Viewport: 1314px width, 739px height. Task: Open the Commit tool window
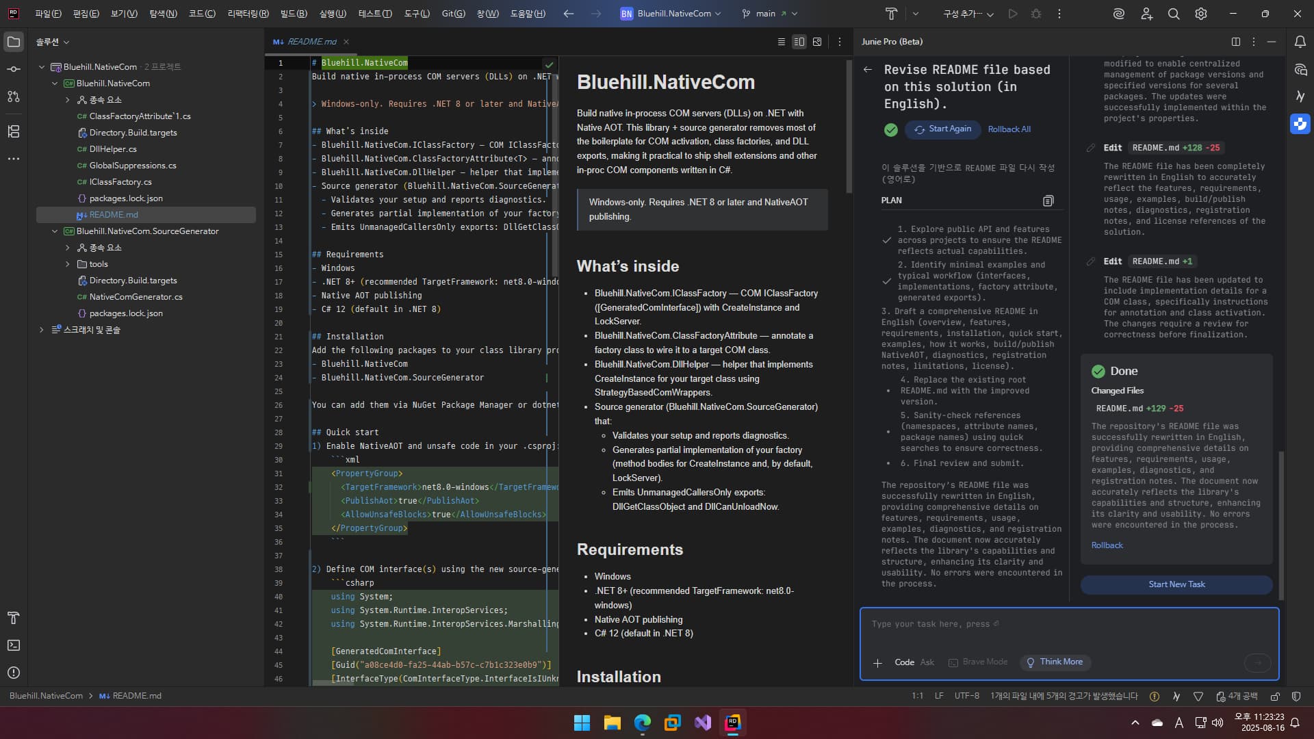(x=14, y=69)
